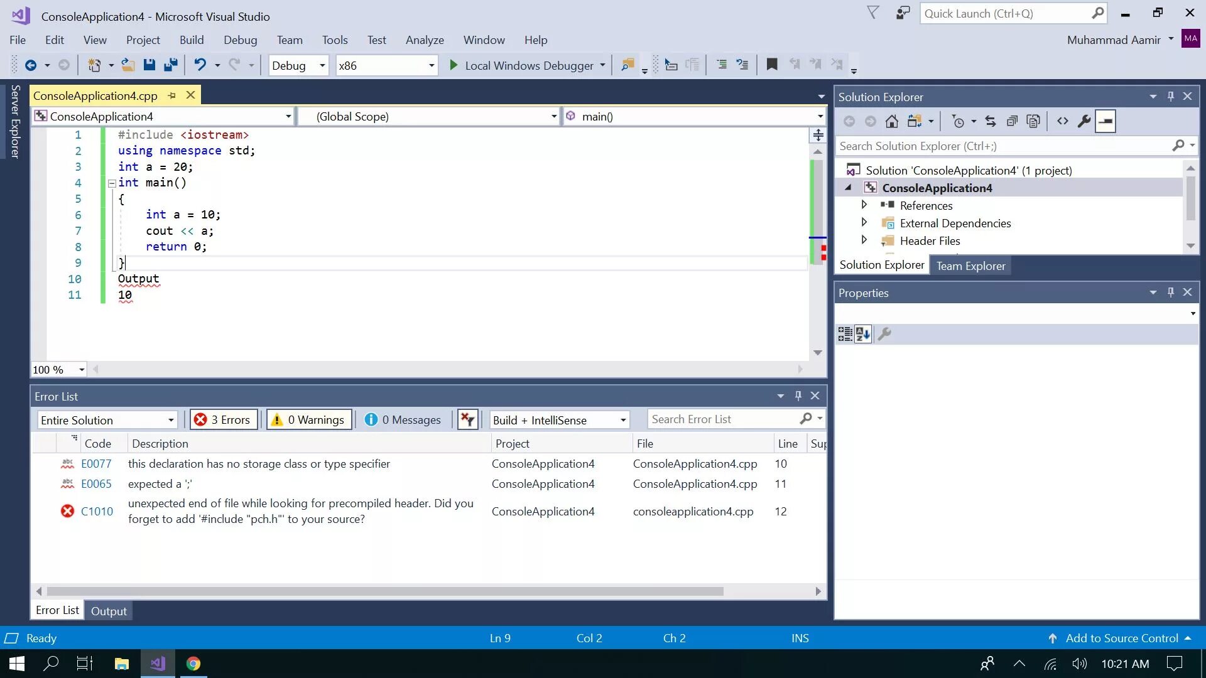Toggle the 0 Messages filter button
This screenshot has height=678, width=1206.
click(403, 419)
